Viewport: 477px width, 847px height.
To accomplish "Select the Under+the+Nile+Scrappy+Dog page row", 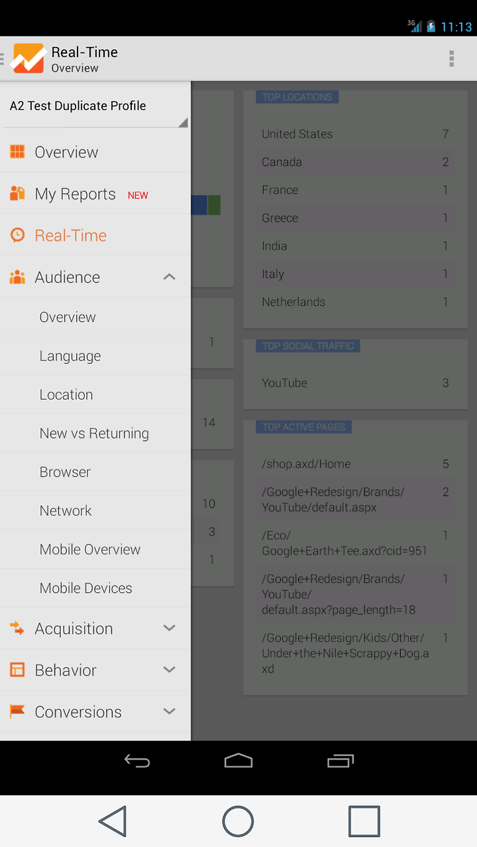I will 355,653.
